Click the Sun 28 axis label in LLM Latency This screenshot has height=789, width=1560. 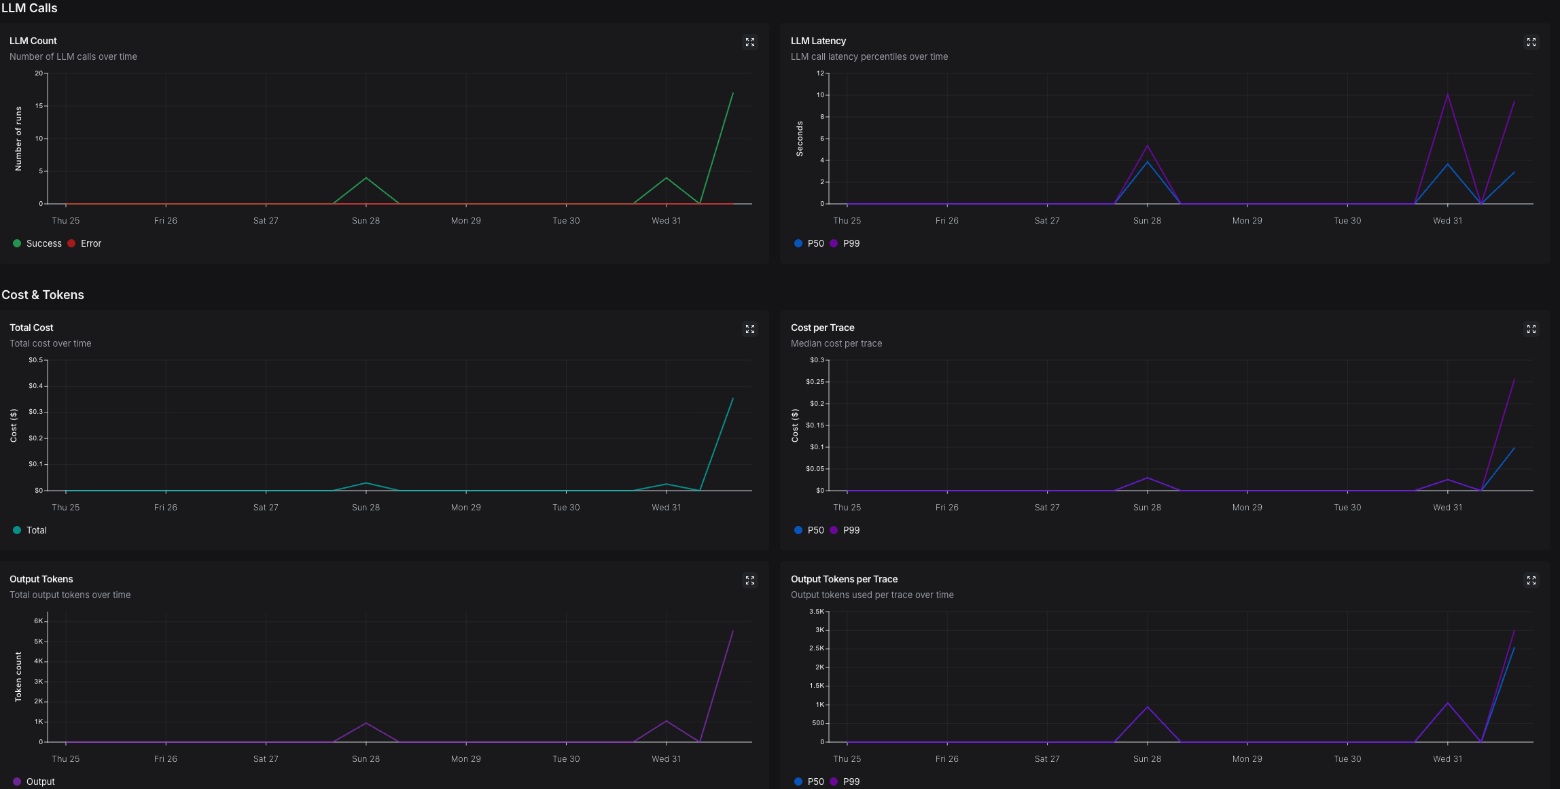click(x=1147, y=220)
